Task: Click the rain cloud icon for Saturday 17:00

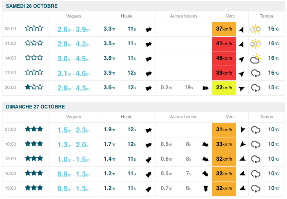Action: pyautogui.click(x=256, y=73)
